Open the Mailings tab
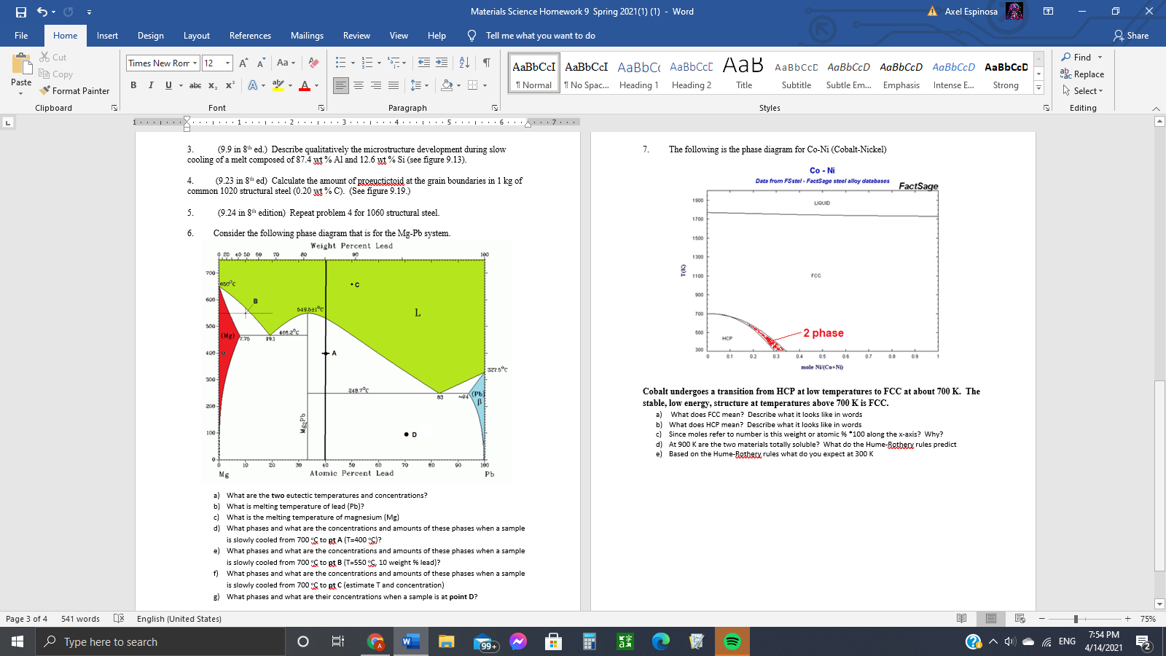 tap(307, 35)
